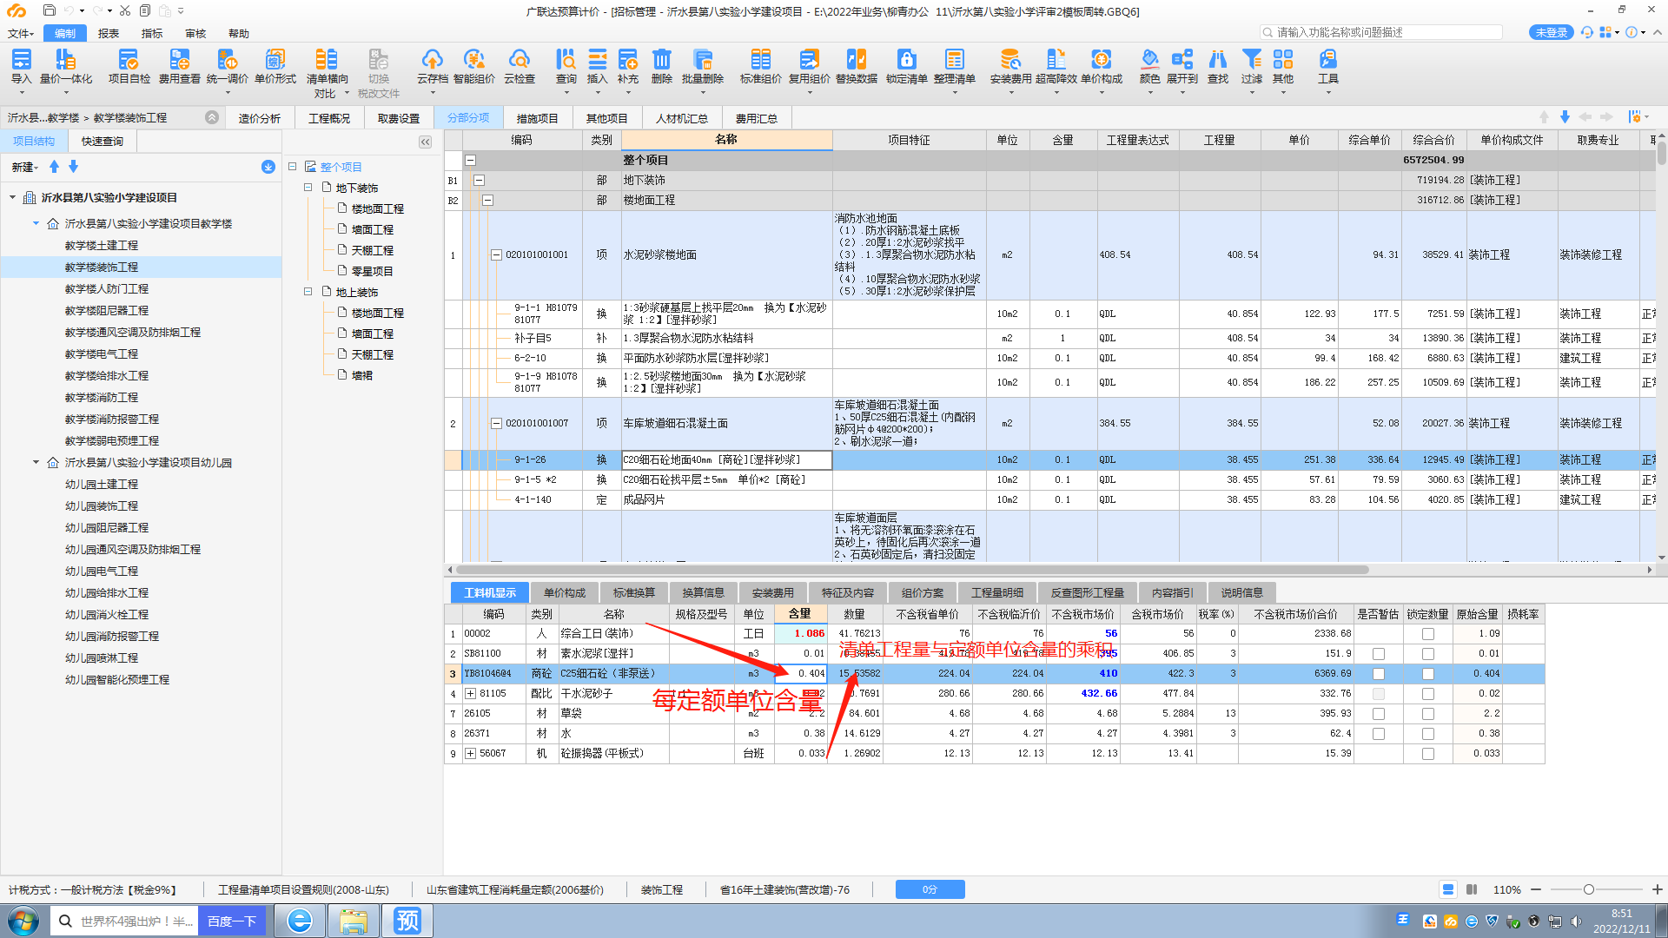This screenshot has width=1668, height=938.
Task: Click the zoom-in plus button
Action: [x=1657, y=889]
